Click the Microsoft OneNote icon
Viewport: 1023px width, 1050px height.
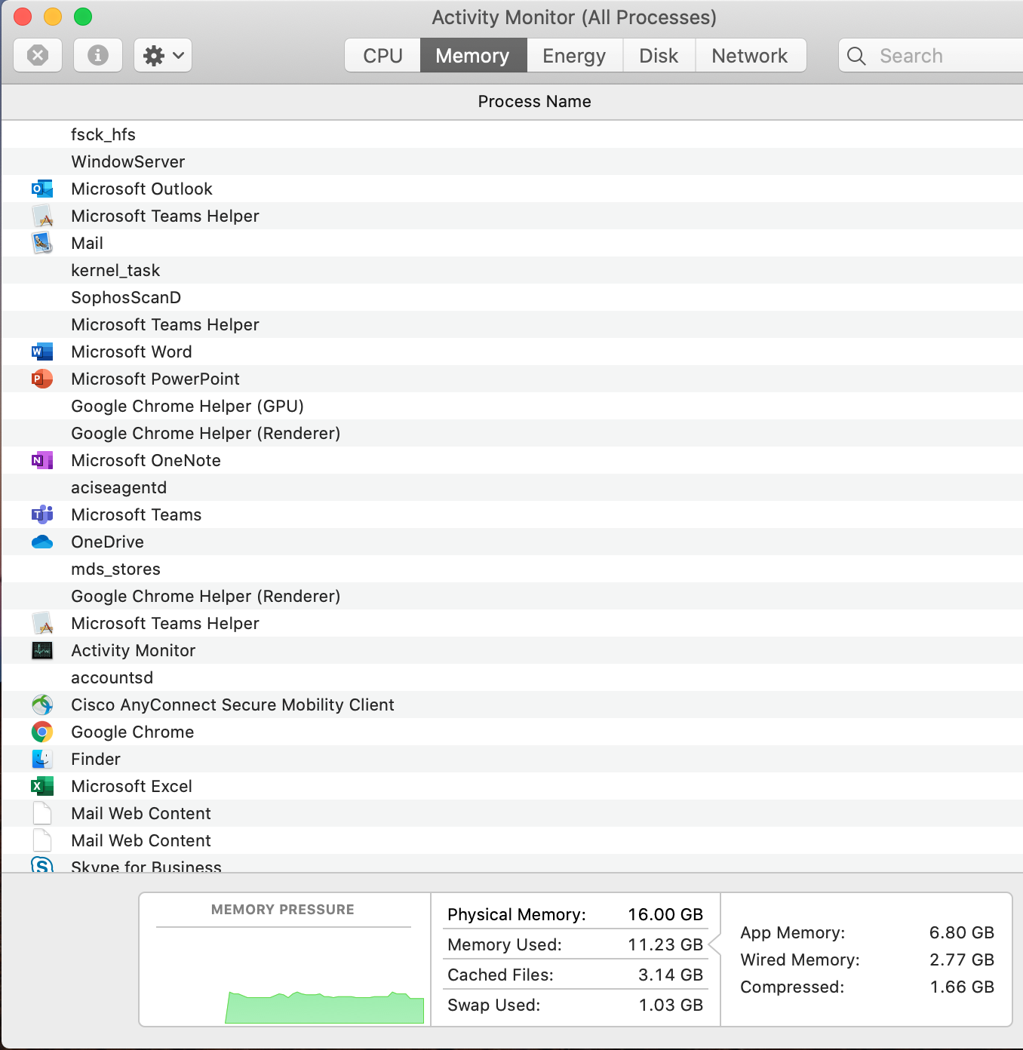[42, 460]
